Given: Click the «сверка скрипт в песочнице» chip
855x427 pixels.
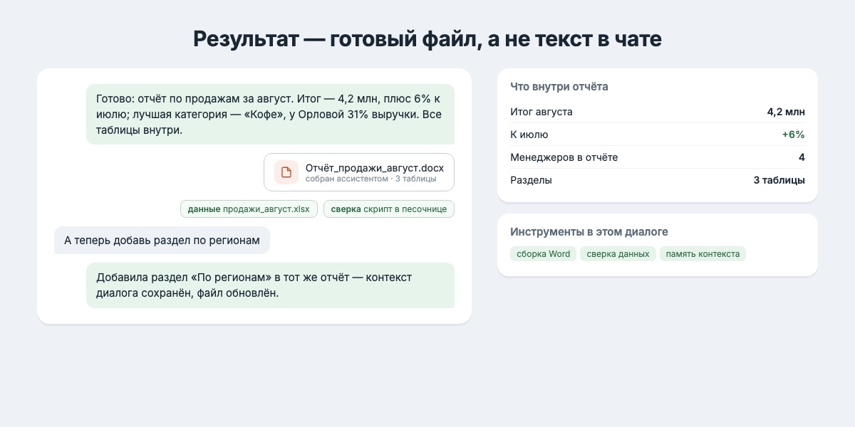Looking at the screenshot, I should click(x=389, y=209).
